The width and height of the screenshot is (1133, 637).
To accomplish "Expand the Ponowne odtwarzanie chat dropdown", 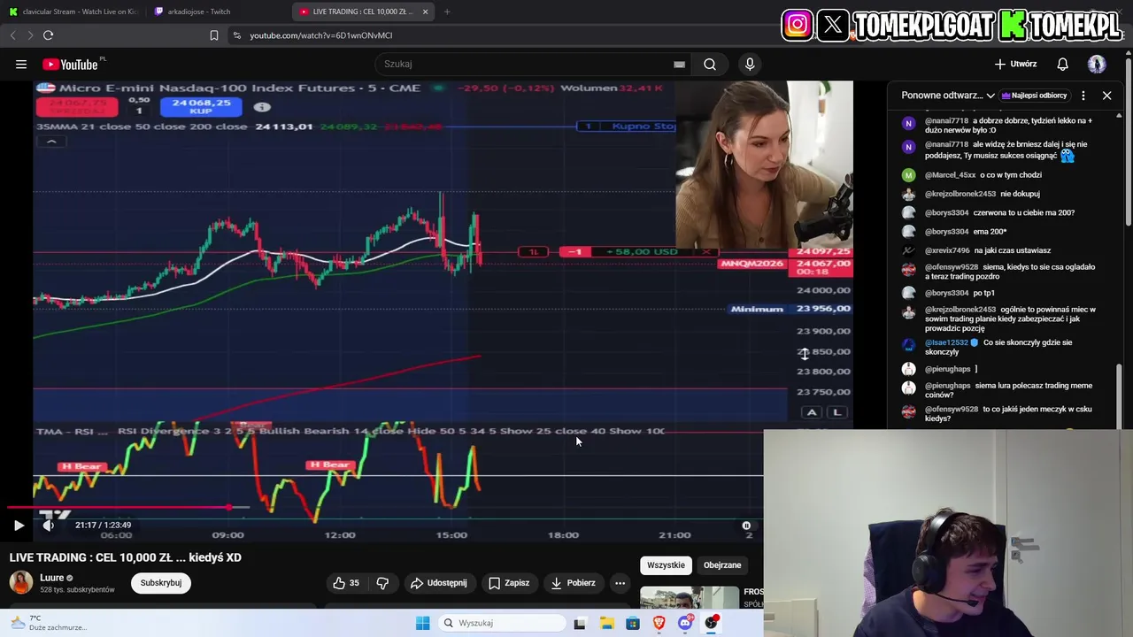I will click(x=948, y=95).
